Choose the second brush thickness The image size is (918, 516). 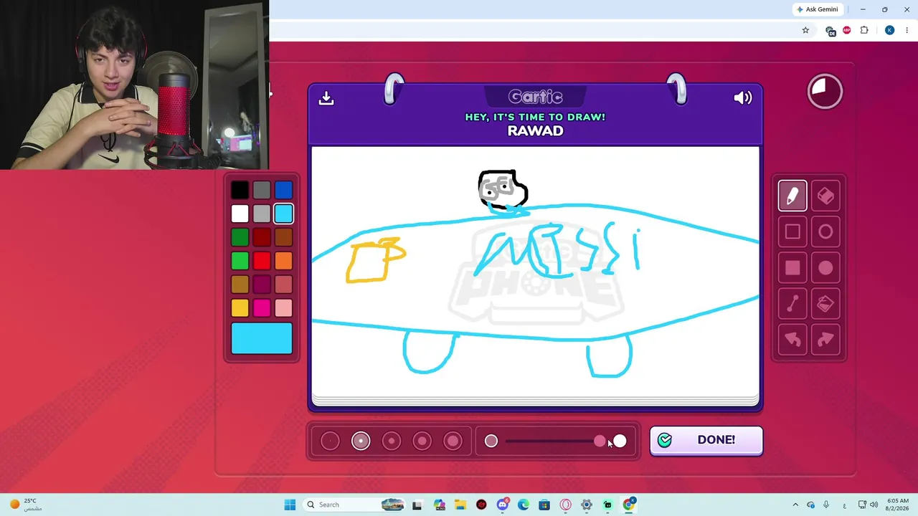tap(361, 441)
